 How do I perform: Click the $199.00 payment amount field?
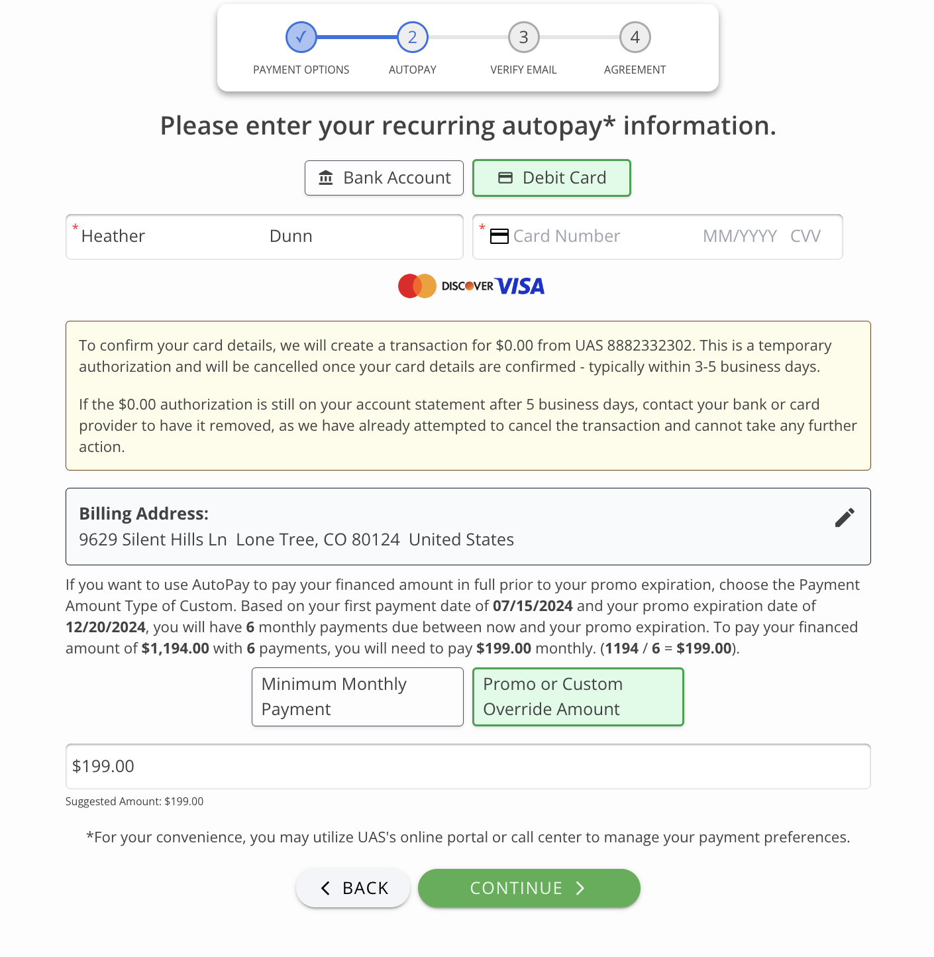tap(468, 766)
